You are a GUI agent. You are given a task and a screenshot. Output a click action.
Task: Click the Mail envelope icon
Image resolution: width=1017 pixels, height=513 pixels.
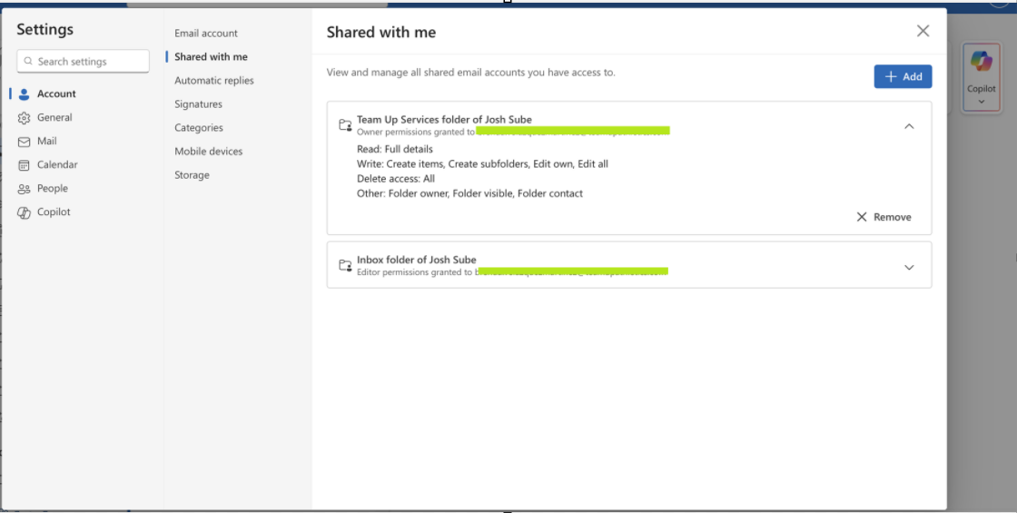coord(25,142)
